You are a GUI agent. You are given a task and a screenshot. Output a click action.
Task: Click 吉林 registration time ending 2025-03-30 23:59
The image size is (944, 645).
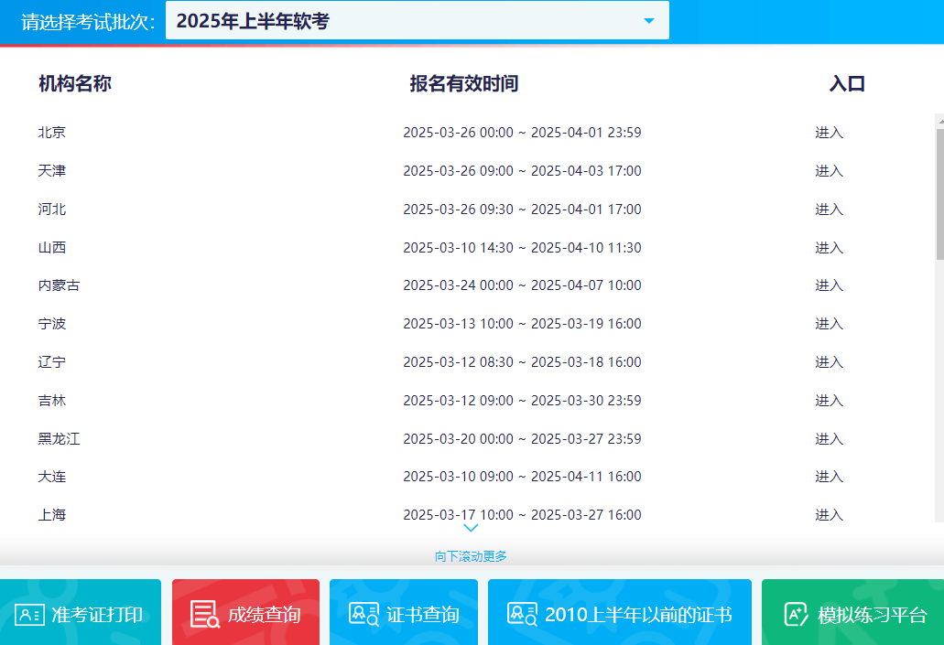[522, 401]
